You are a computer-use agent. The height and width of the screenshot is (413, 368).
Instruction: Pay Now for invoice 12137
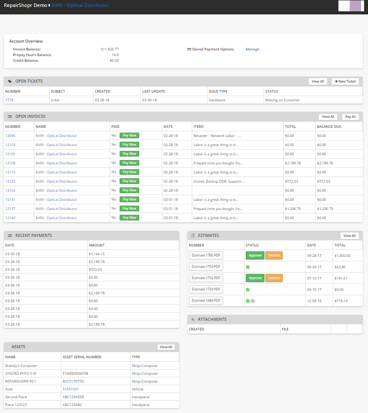tap(129, 209)
